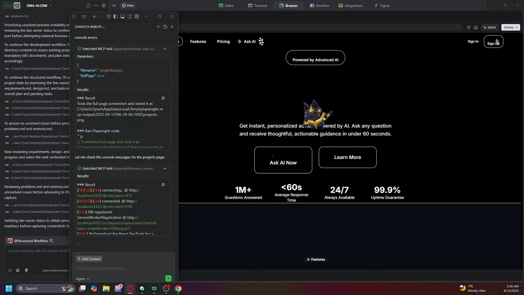The height and width of the screenshot is (295, 524).
Task: Open hamburger menu in floating chat window
Action: pos(84,16)
